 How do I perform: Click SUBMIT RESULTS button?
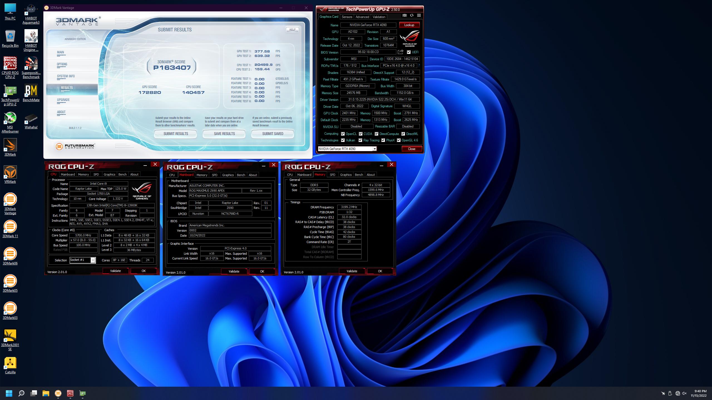175,134
